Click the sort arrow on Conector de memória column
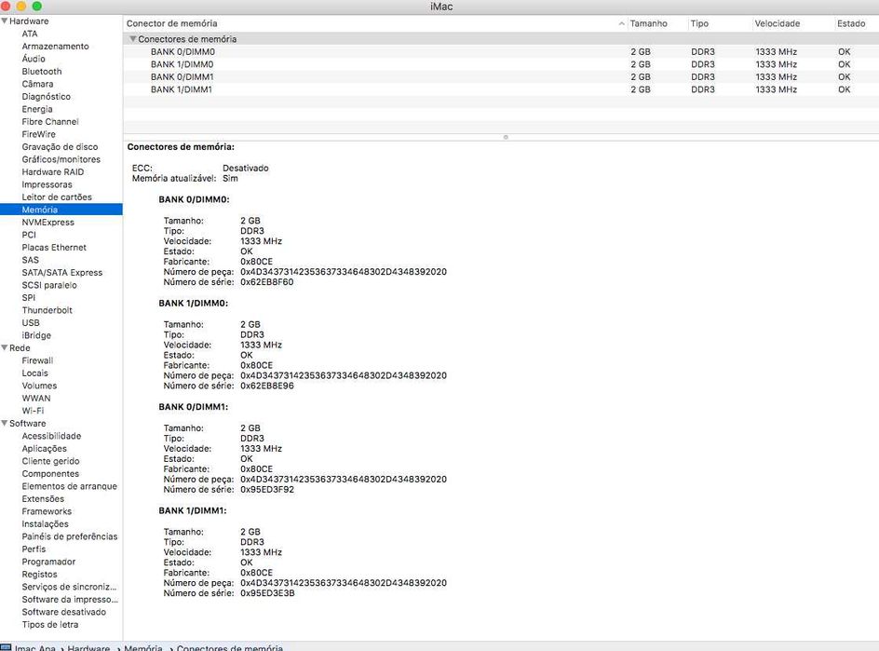 [621, 23]
